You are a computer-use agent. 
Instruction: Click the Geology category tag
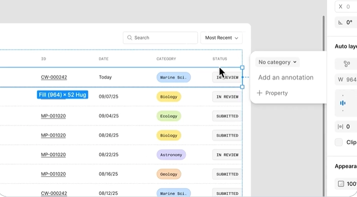tap(169, 174)
